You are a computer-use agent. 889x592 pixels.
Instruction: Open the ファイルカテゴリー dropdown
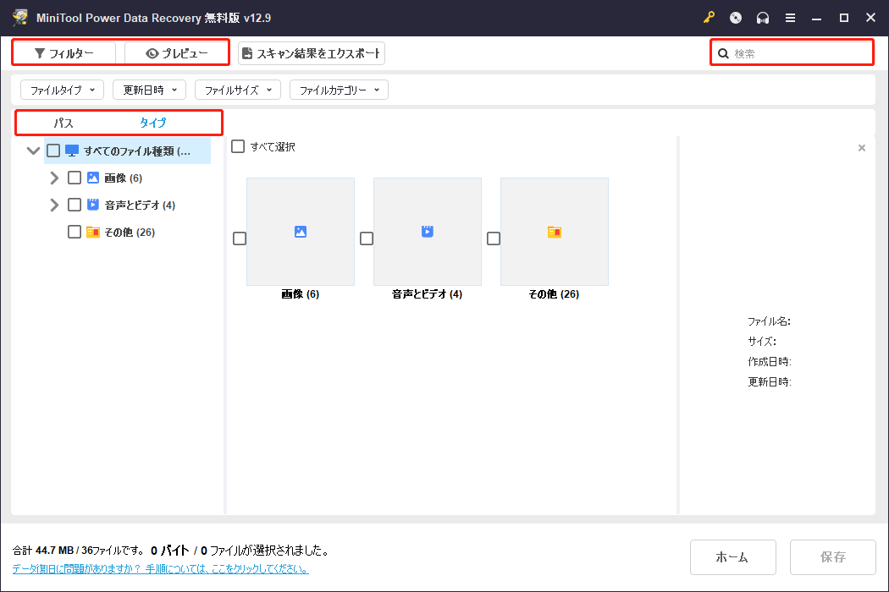pyautogui.click(x=339, y=90)
